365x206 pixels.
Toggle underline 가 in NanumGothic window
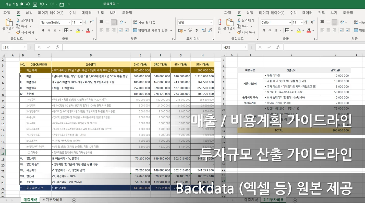[55, 31]
